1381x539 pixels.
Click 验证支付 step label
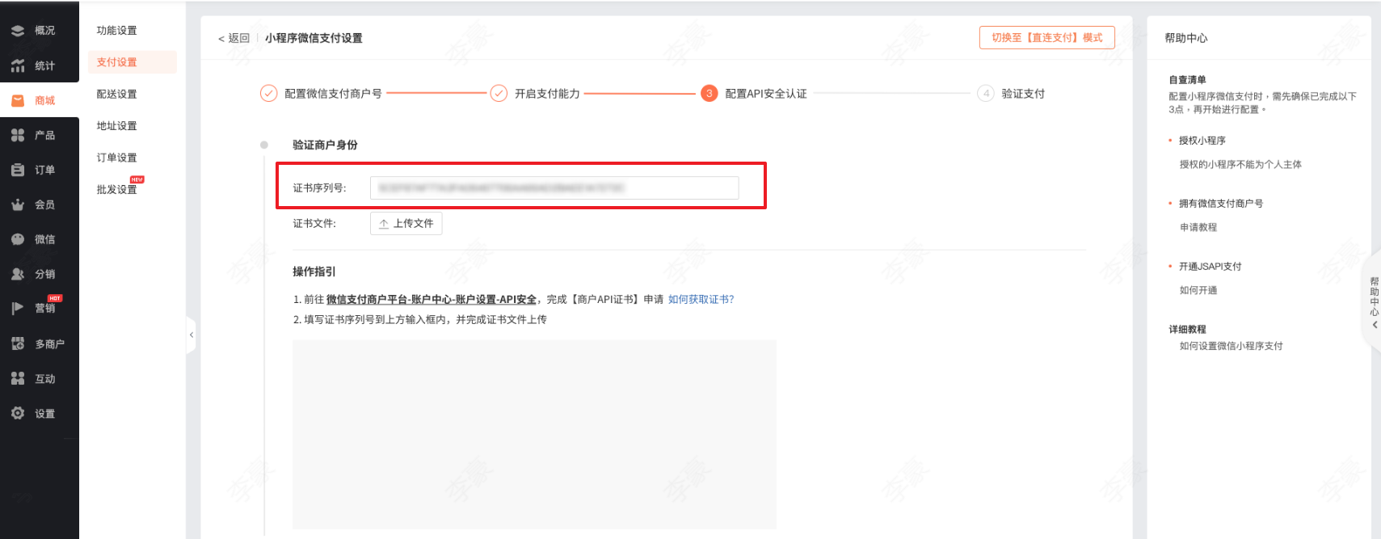pyautogui.click(x=1023, y=94)
